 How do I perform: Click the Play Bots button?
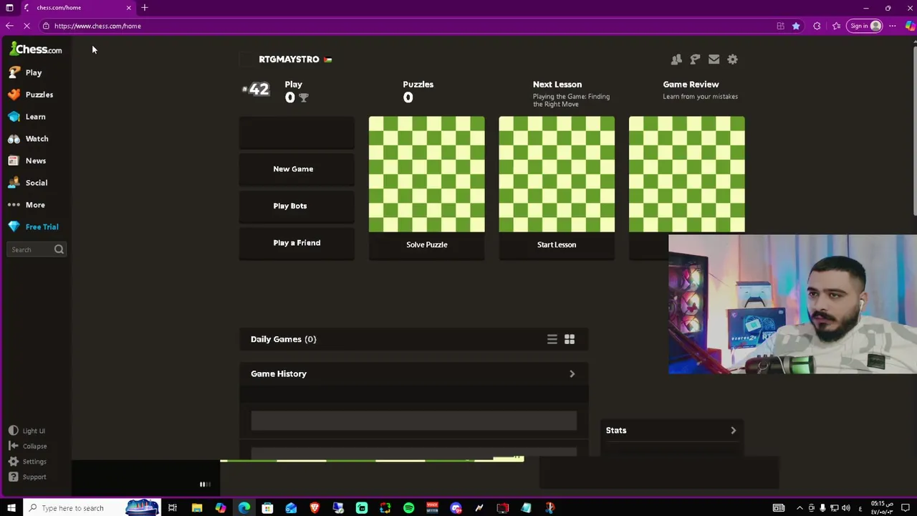[x=297, y=206]
